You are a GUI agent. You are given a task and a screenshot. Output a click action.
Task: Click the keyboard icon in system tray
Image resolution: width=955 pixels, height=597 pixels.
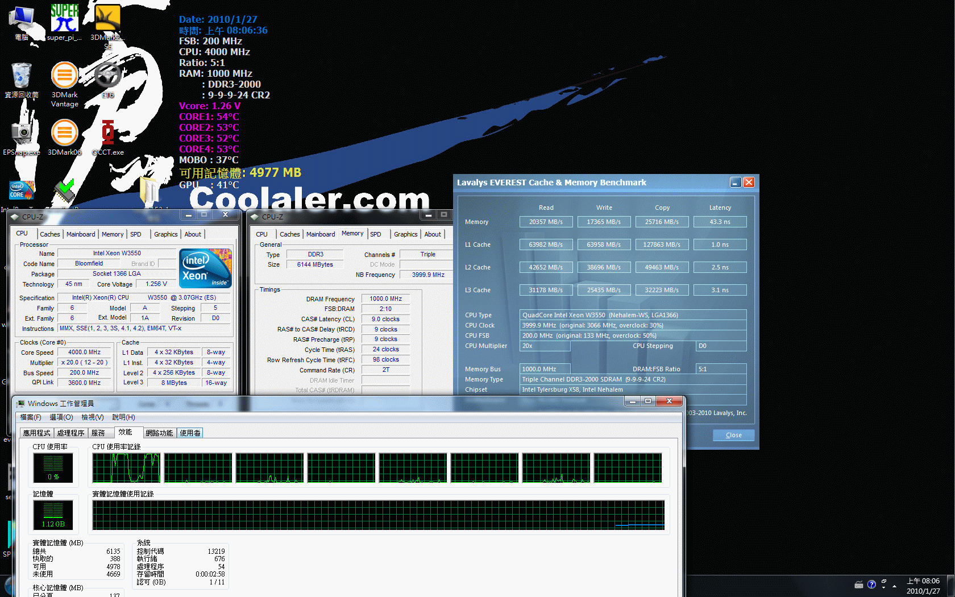[x=859, y=584]
